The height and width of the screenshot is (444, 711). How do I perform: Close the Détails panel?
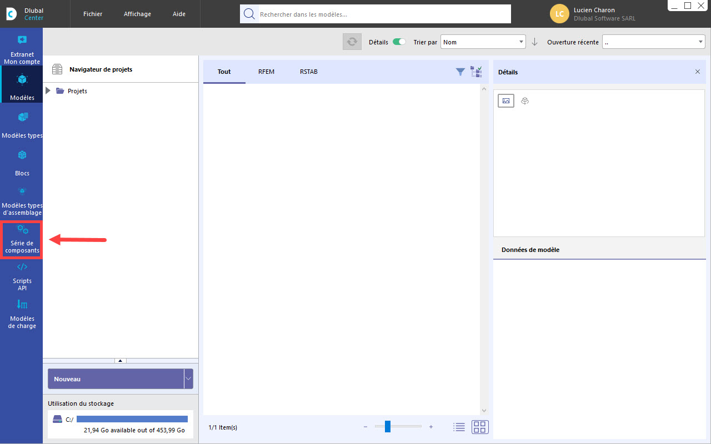coord(698,72)
